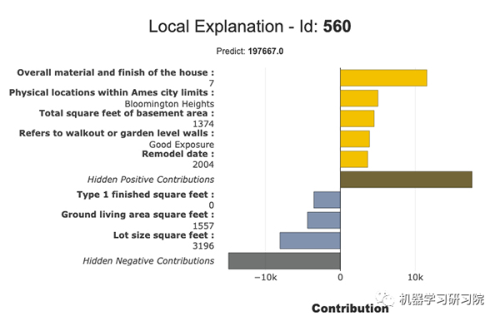Click the −10k axis tick label
Image resolution: width=500 pixels, height=321 pixels.
[266, 278]
